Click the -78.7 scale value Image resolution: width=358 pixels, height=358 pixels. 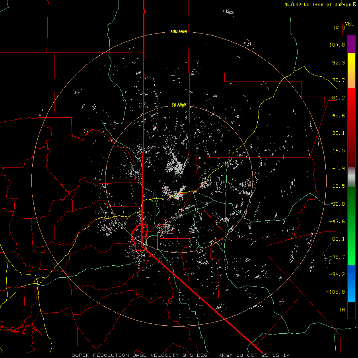337,257
